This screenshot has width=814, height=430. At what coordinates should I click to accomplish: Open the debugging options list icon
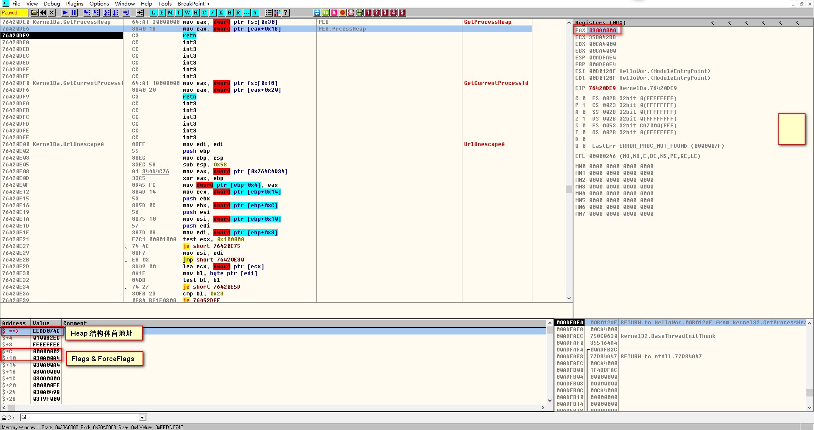click(x=269, y=13)
